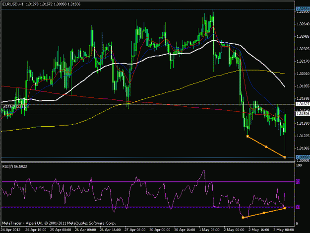Viewport: 310px width, 233px height.
Task: Click the 24 Apr 2012 date label
Action: (x=10, y=230)
